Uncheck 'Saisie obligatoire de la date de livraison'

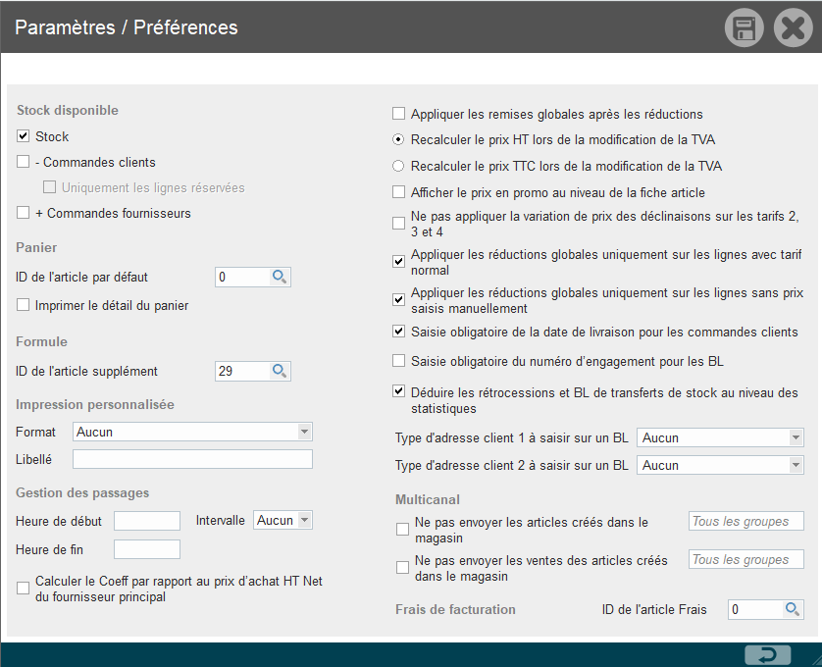pos(399,332)
